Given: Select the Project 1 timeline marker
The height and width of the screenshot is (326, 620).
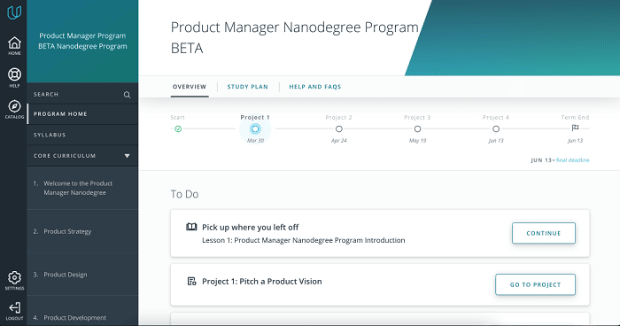Looking at the screenshot, I should pos(255,129).
